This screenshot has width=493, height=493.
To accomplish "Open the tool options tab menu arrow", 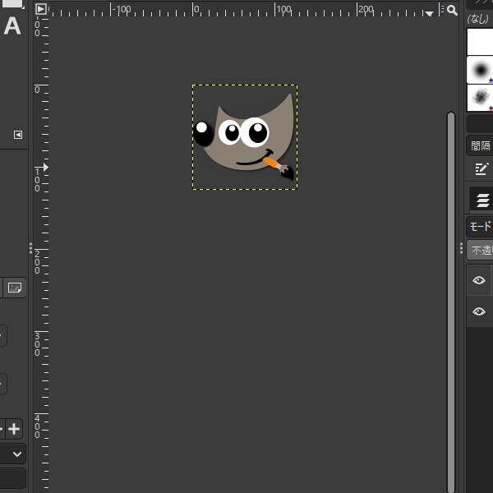I will tap(18, 135).
